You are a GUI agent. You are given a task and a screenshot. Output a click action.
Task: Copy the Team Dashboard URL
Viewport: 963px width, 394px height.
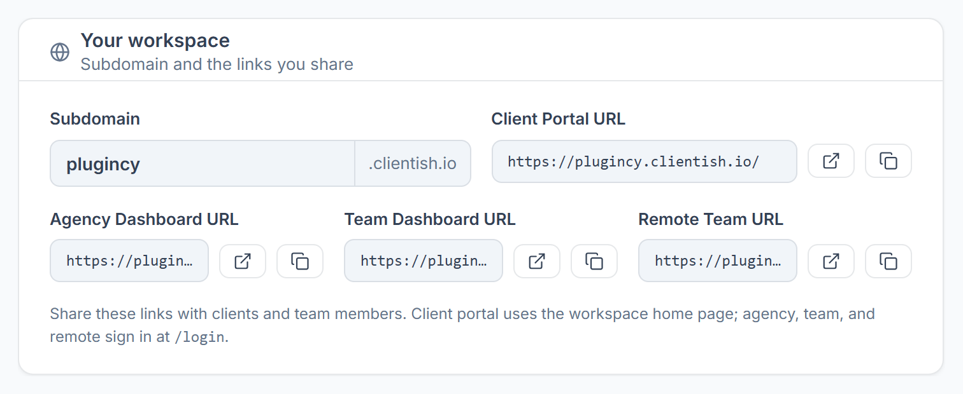click(594, 261)
